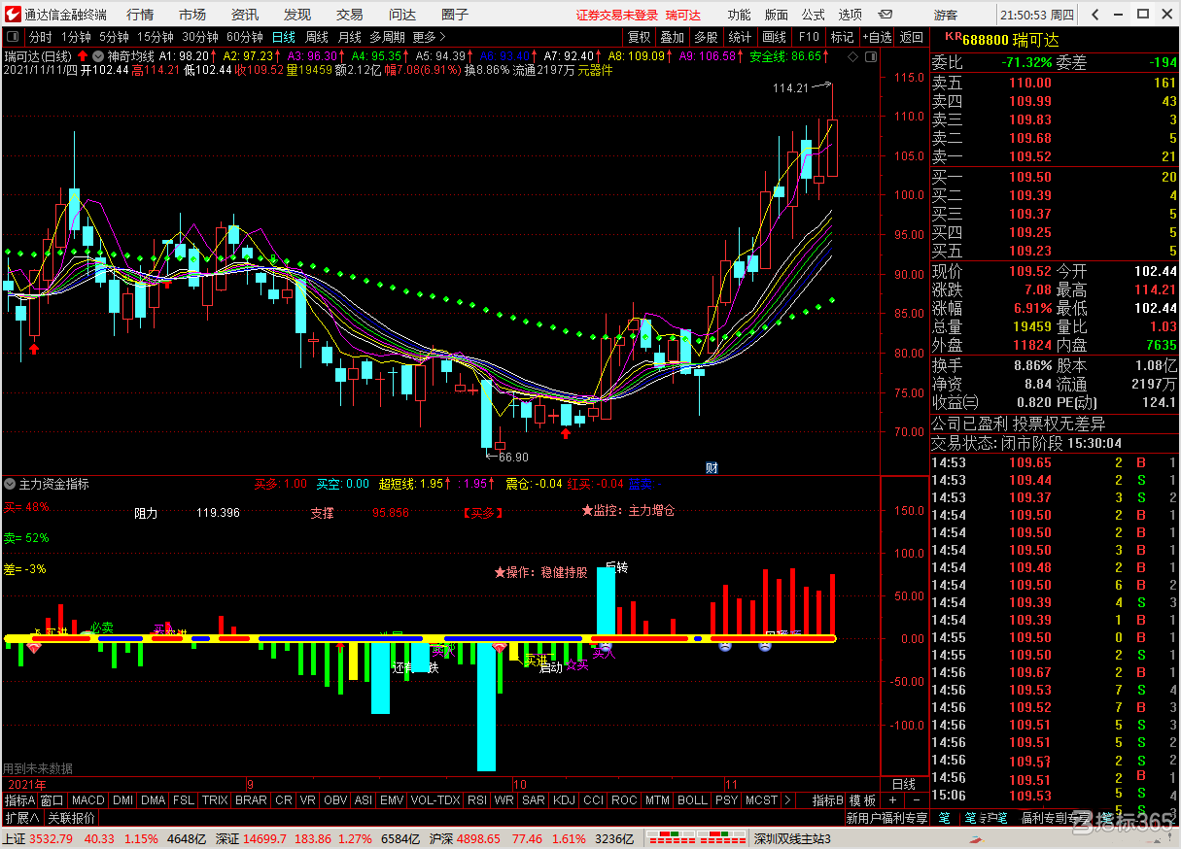
Task: Click the 关联报价 button
Action: pyautogui.click(x=72, y=818)
